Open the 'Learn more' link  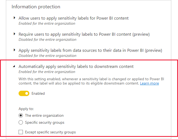[149, 83]
